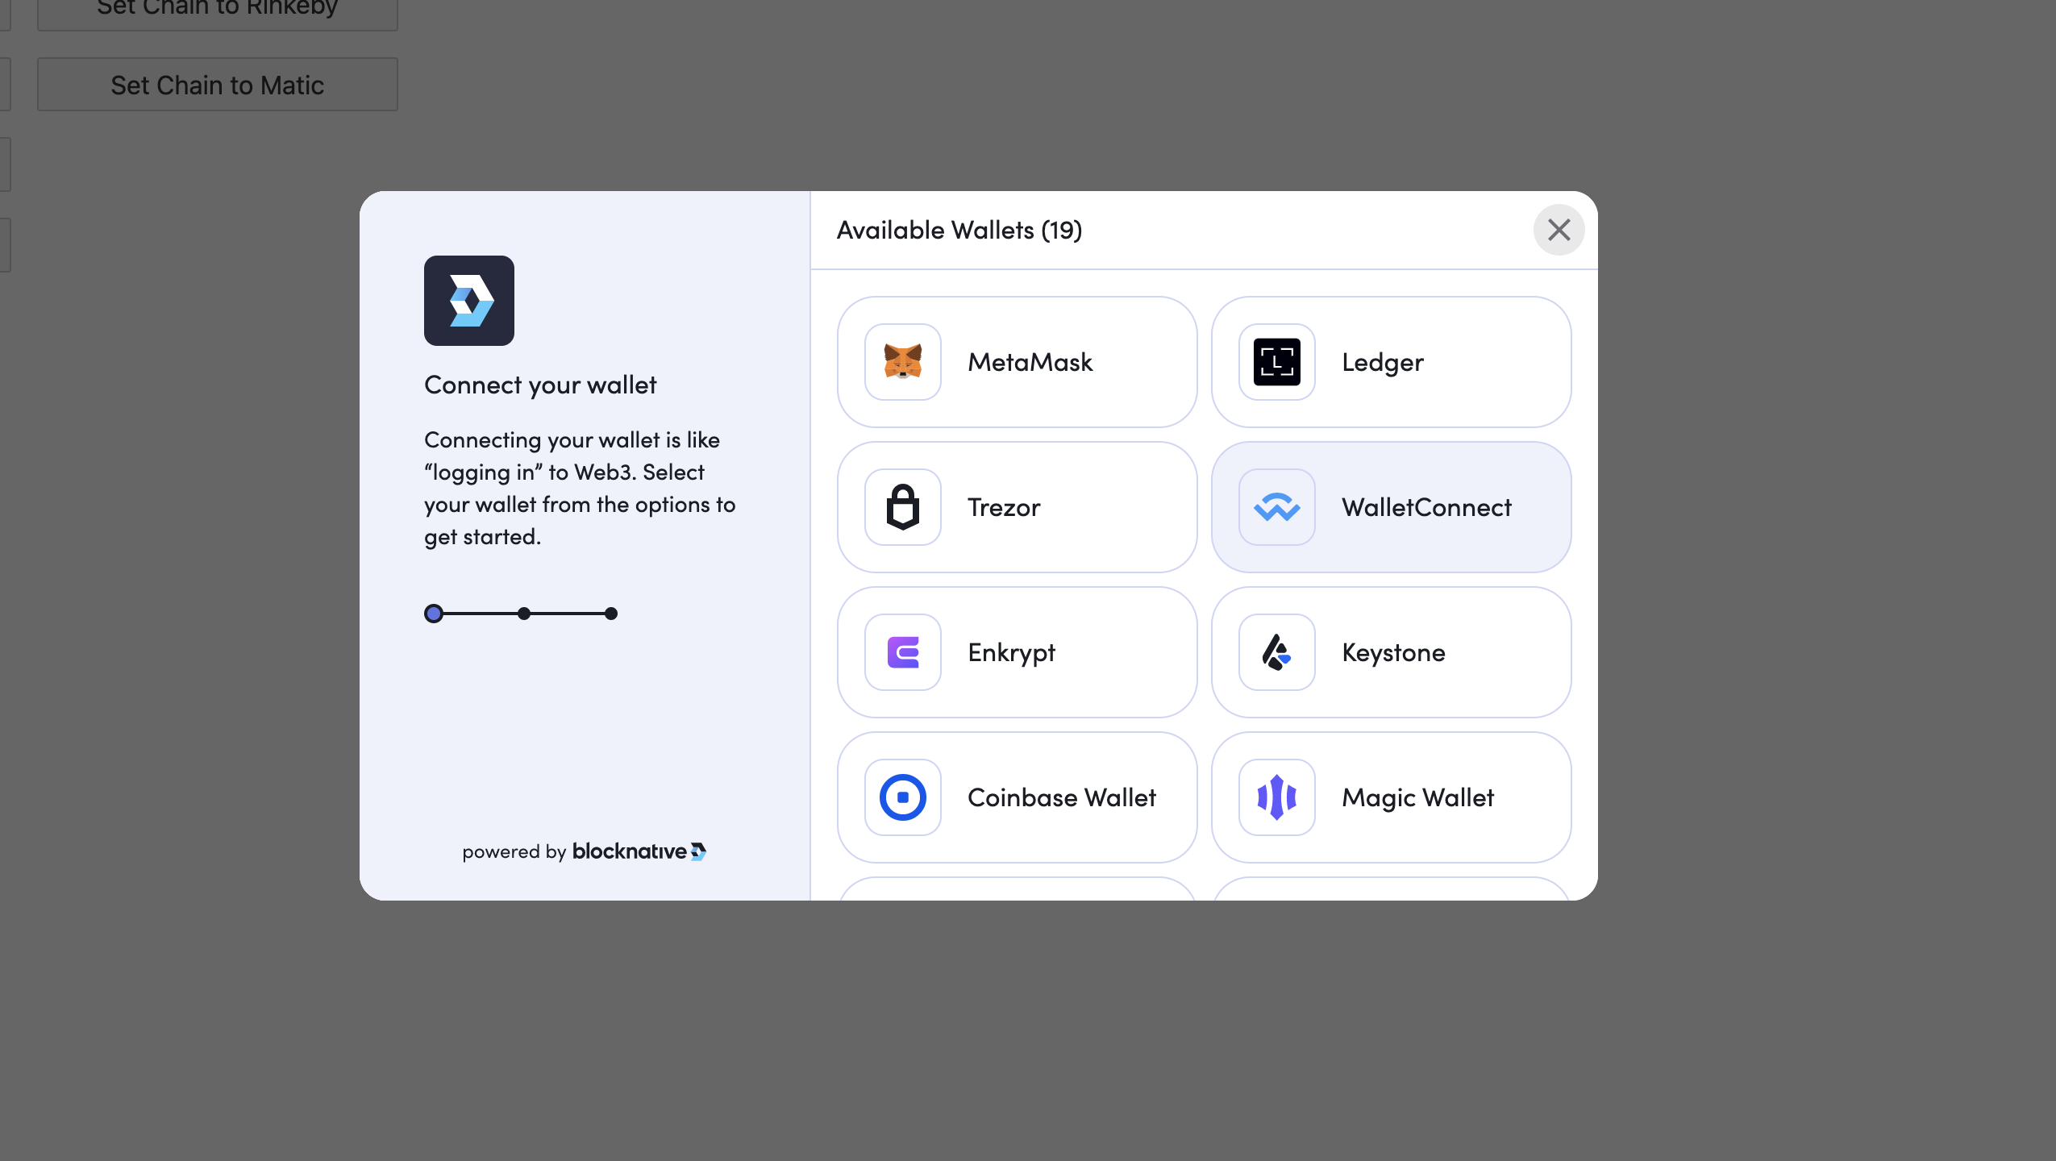Click the Blocknative logo in sidebar
The image size is (2056, 1161).
point(468,301)
